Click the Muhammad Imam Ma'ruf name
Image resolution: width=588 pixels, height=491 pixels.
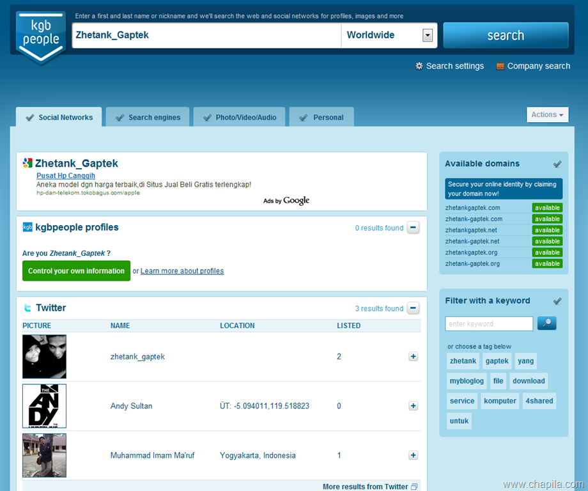point(152,455)
